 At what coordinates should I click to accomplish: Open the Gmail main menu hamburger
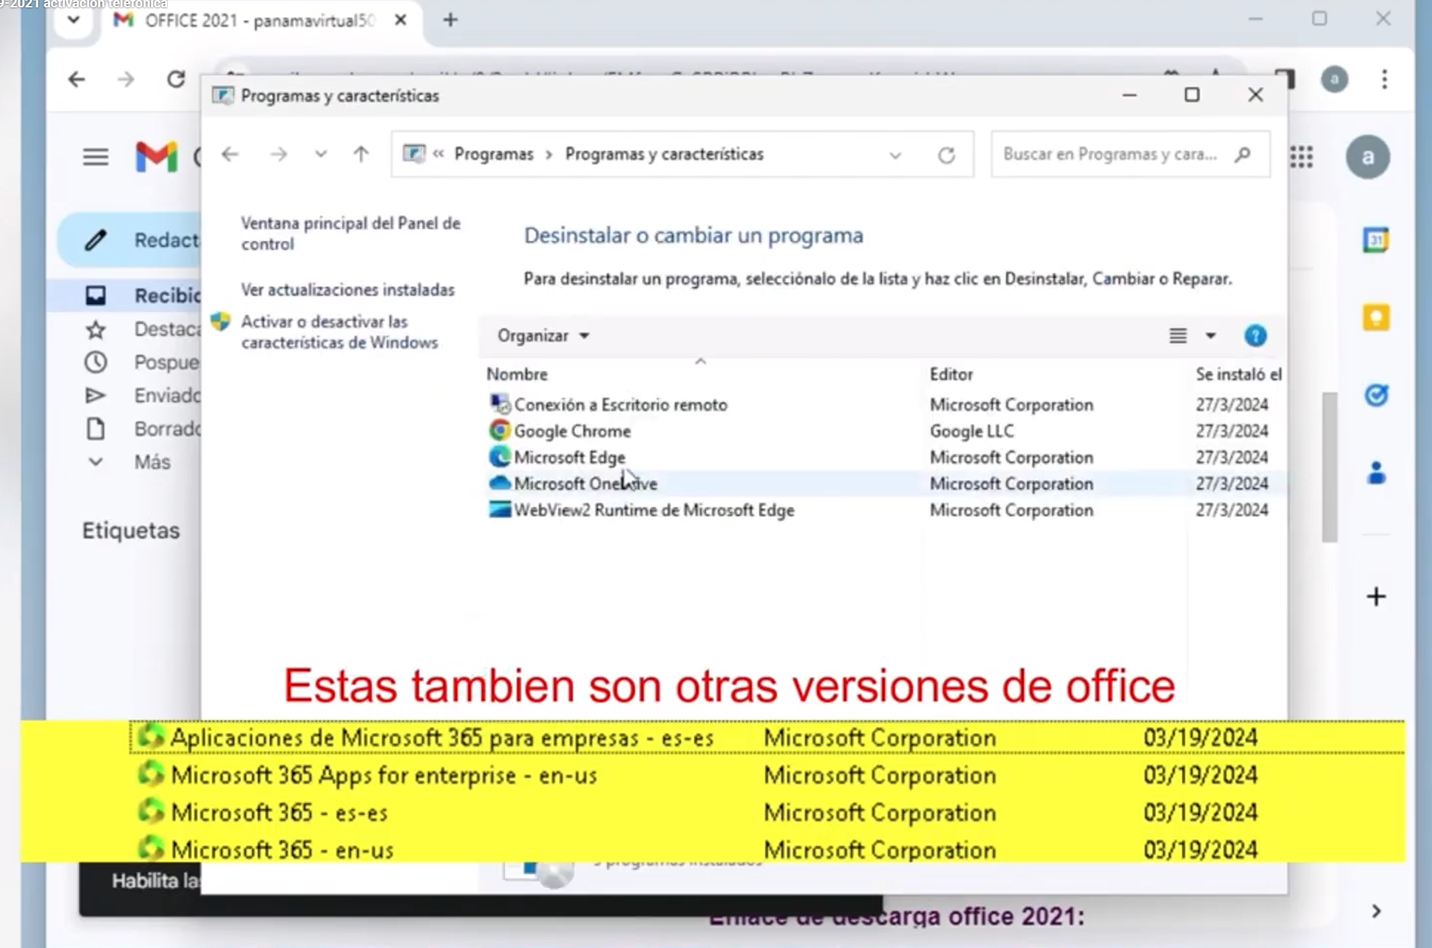(95, 157)
